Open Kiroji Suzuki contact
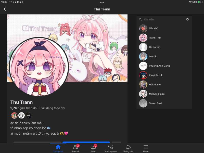The height and width of the screenshot is (153, 204). [164, 75]
